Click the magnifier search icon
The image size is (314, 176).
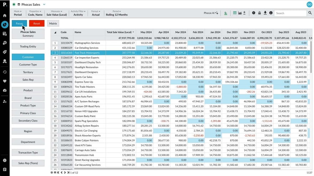(x=310, y=13)
